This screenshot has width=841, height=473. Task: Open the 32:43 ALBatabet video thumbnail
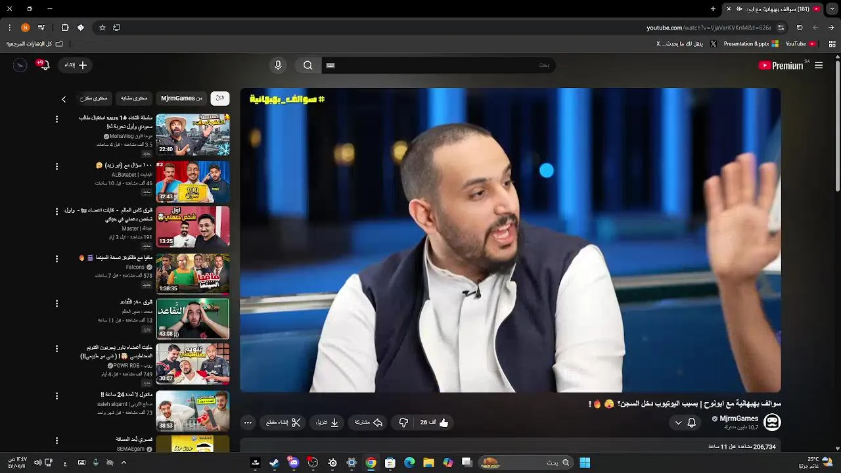(x=193, y=182)
